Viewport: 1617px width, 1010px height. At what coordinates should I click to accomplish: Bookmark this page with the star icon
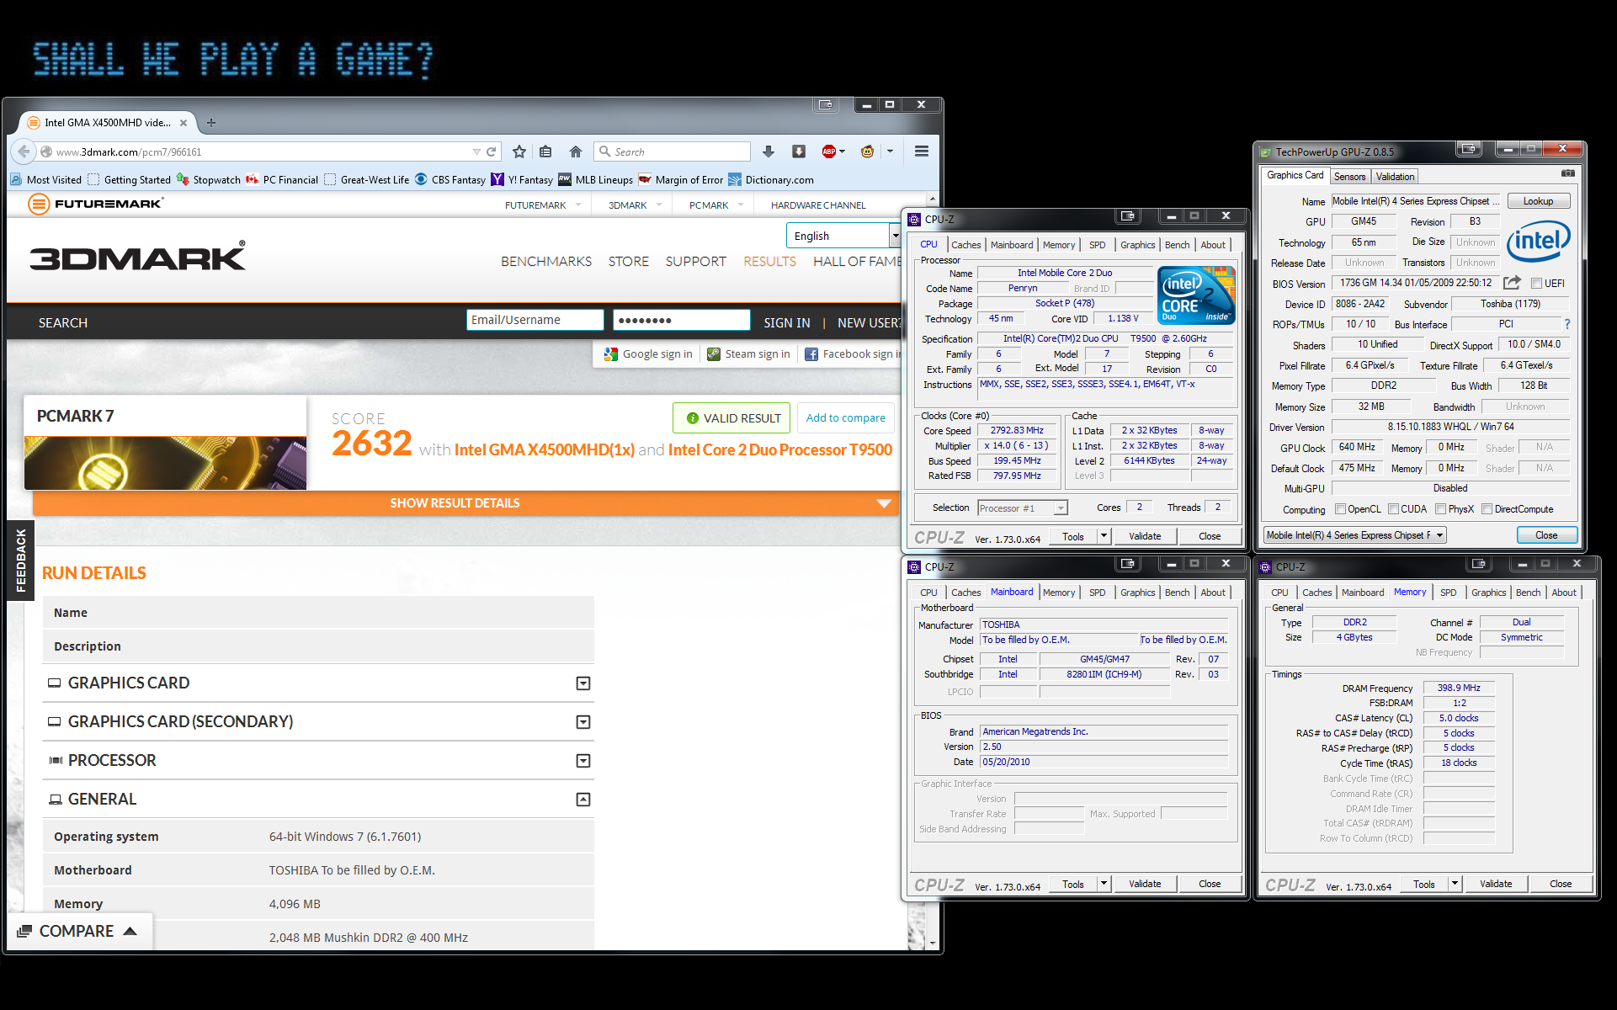tap(519, 151)
